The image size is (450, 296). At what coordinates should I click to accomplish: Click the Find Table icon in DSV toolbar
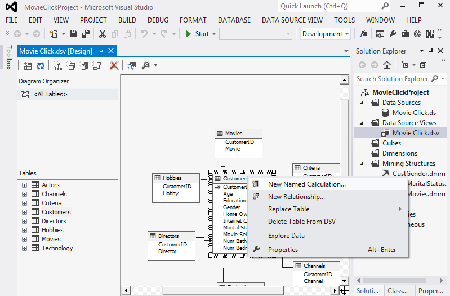[x=131, y=66]
